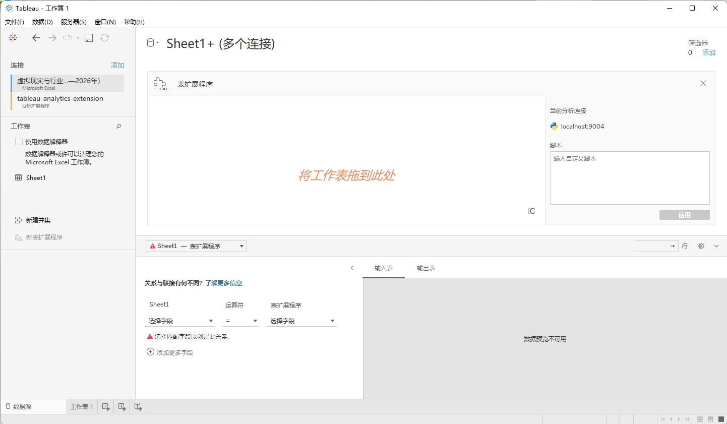Image resolution: width=727 pixels, height=424 pixels.
Task: Show filmstrip view icon
Action: coord(710,419)
